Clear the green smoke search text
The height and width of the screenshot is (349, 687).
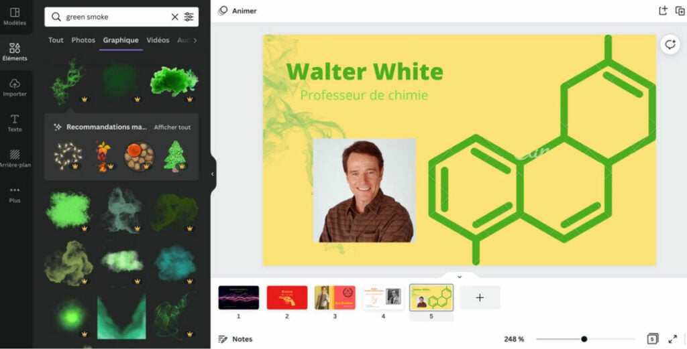tap(174, 17)
